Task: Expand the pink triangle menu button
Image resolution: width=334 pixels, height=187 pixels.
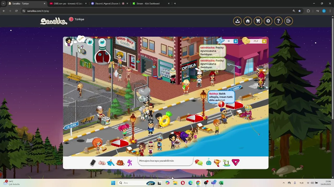Action: pos(236,163)
